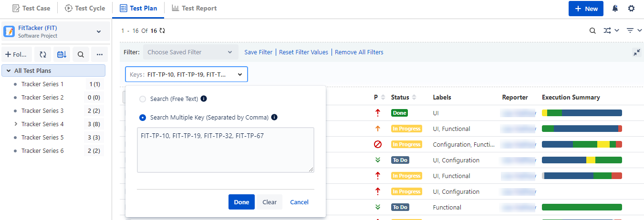
Task: Open the Tracker Series 3 folder
Action: [x=42, y=111]
